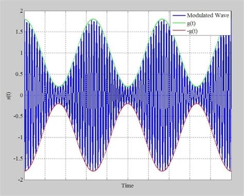Click y-axis tick label -2
This screenshot has width=244, height=196.
[20, 180]
